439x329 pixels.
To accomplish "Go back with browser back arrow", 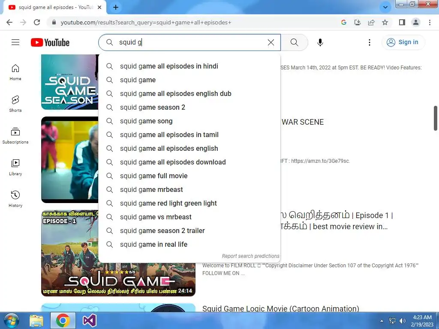I will (9, 22).
